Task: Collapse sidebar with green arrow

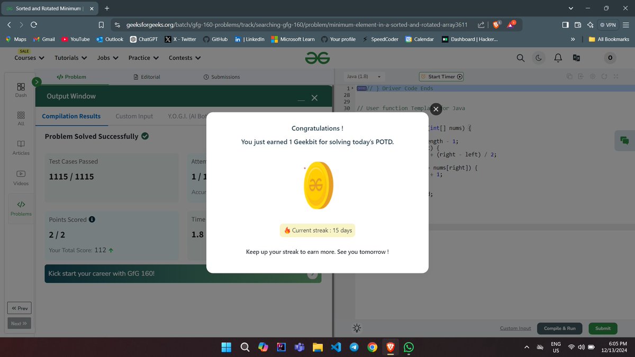Action: click(37, 81)
